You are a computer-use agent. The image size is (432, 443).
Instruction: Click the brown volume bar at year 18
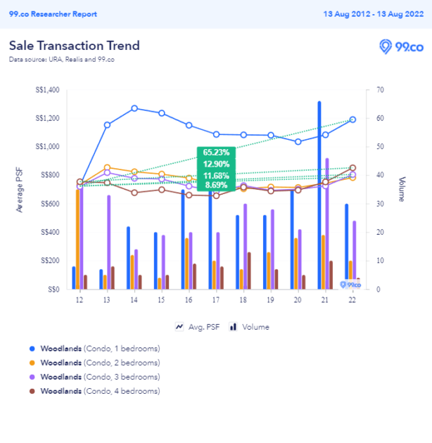point(249,271)
